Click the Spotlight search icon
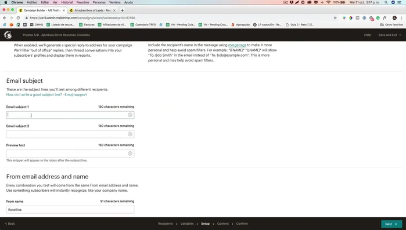Viewport: 406px width, 230px height. click(386, 2)
